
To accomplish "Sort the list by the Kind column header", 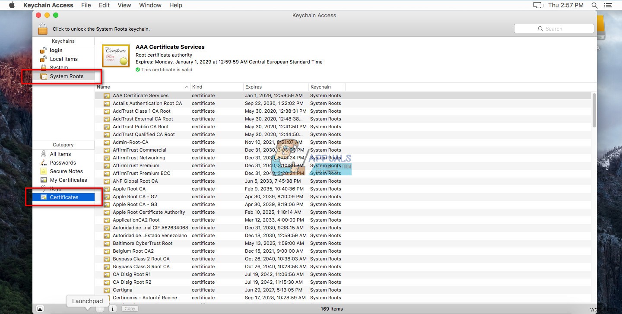I will point(217,87).
